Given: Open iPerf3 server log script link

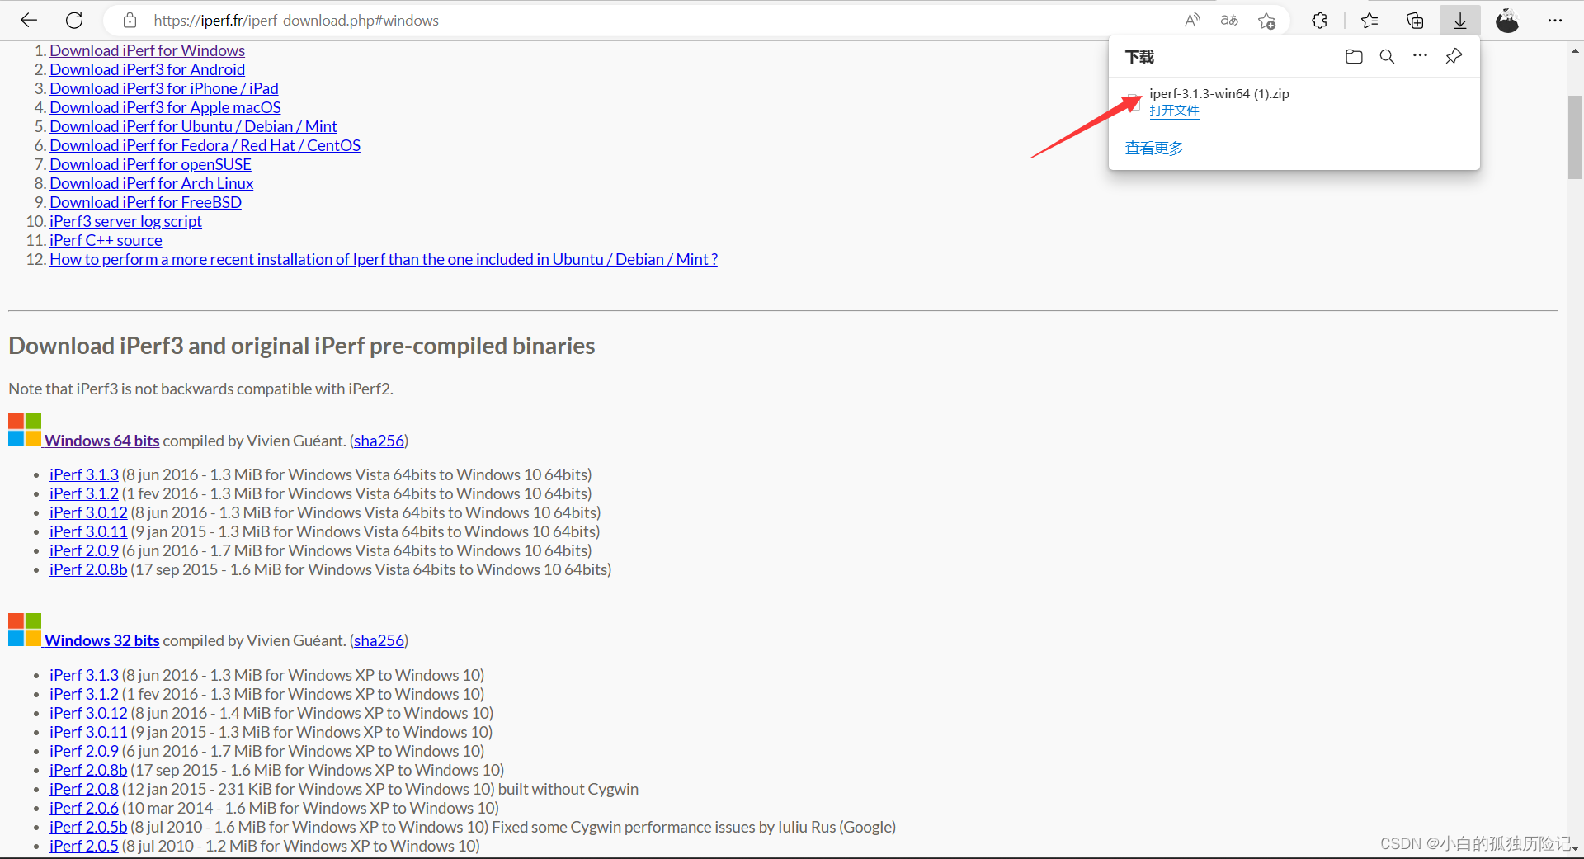Looking at the screenshot, I should point(125,221).
